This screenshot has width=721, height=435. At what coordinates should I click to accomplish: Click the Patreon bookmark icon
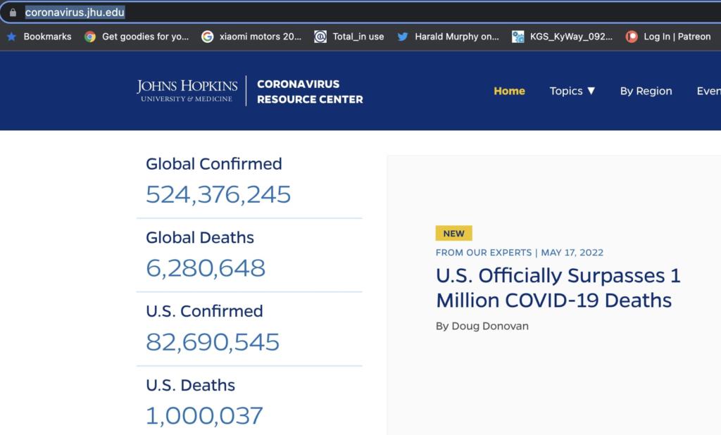(632, 37)
